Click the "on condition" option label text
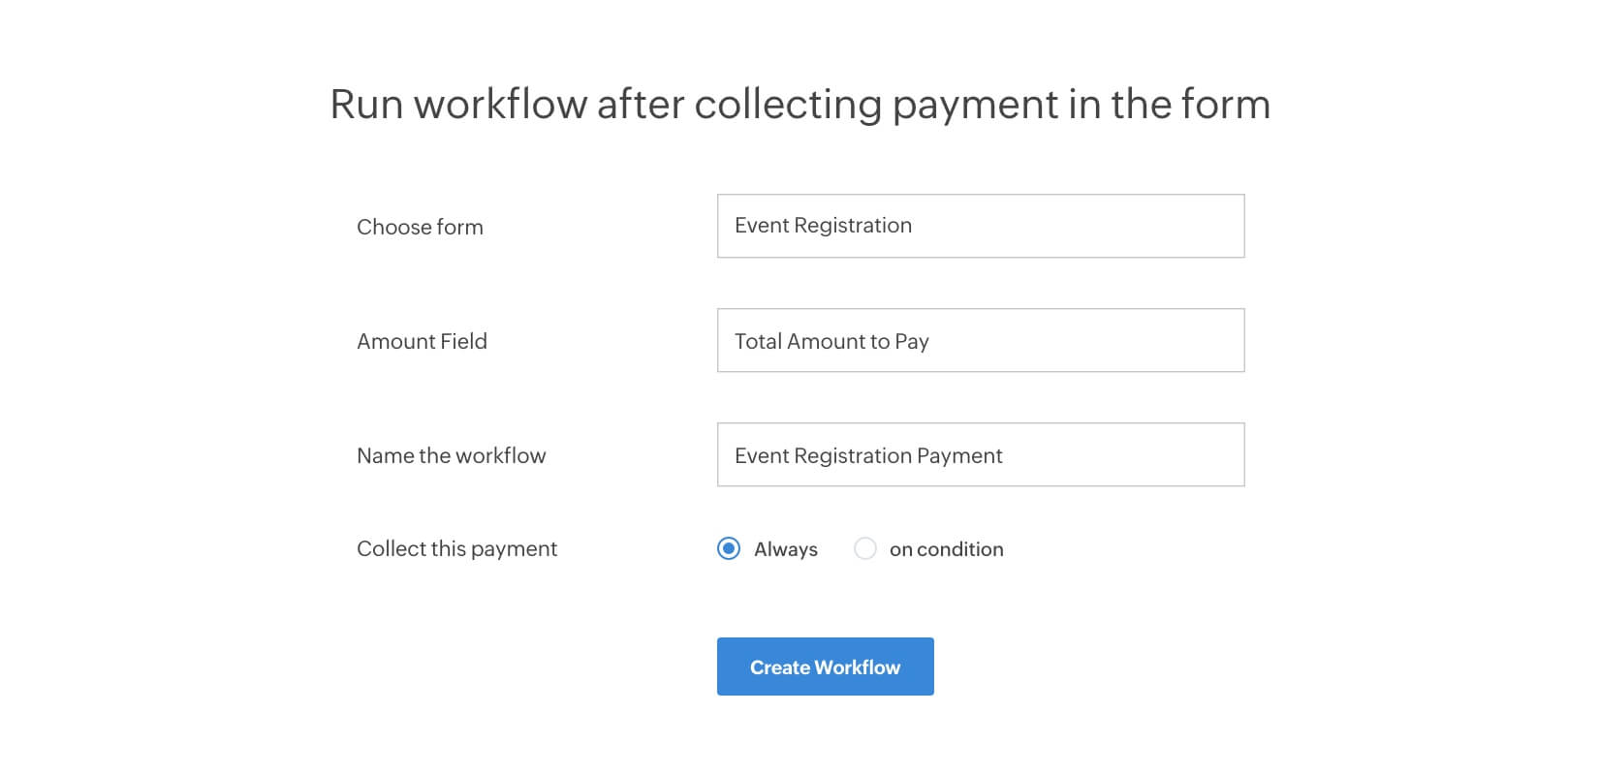Screen dimensions: 1599x775 [x=946, y=549]
